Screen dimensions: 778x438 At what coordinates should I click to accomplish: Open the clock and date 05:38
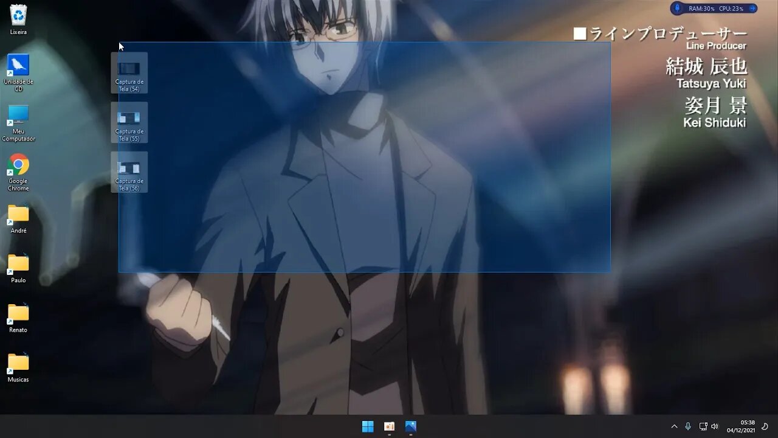click(x=742, y=426)
